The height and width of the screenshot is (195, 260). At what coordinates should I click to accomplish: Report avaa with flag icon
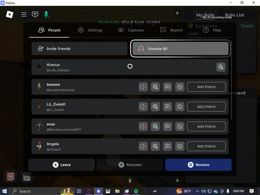(x=167, y=126)
